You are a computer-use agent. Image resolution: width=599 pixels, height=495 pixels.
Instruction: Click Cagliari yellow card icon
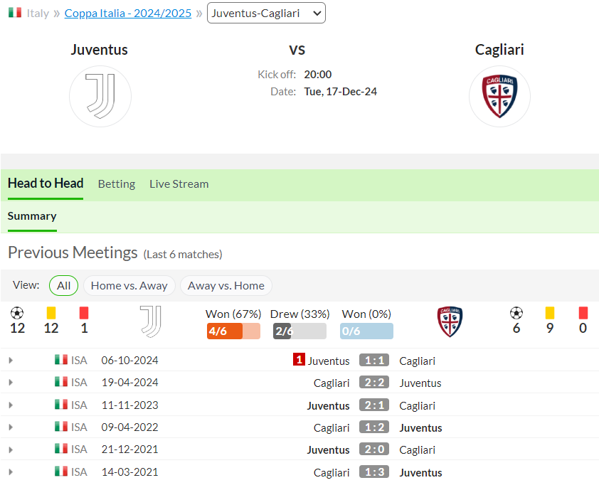click(550, 313)
